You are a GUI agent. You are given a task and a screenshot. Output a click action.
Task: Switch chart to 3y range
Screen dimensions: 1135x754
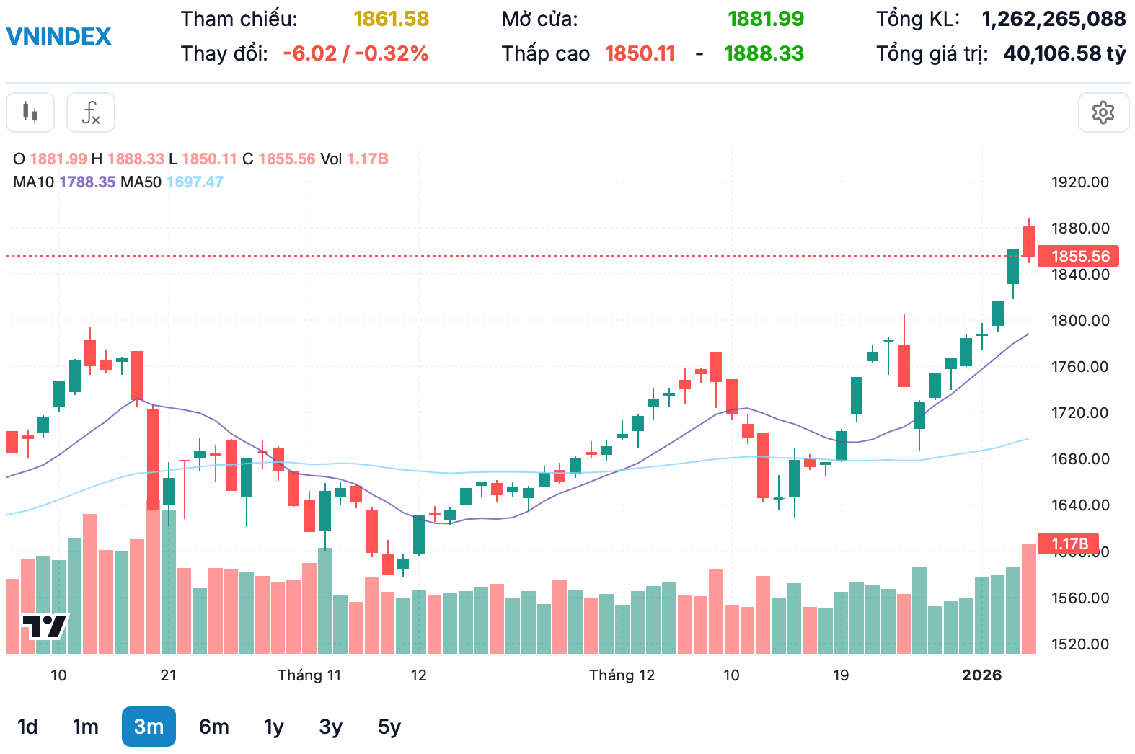331,727
